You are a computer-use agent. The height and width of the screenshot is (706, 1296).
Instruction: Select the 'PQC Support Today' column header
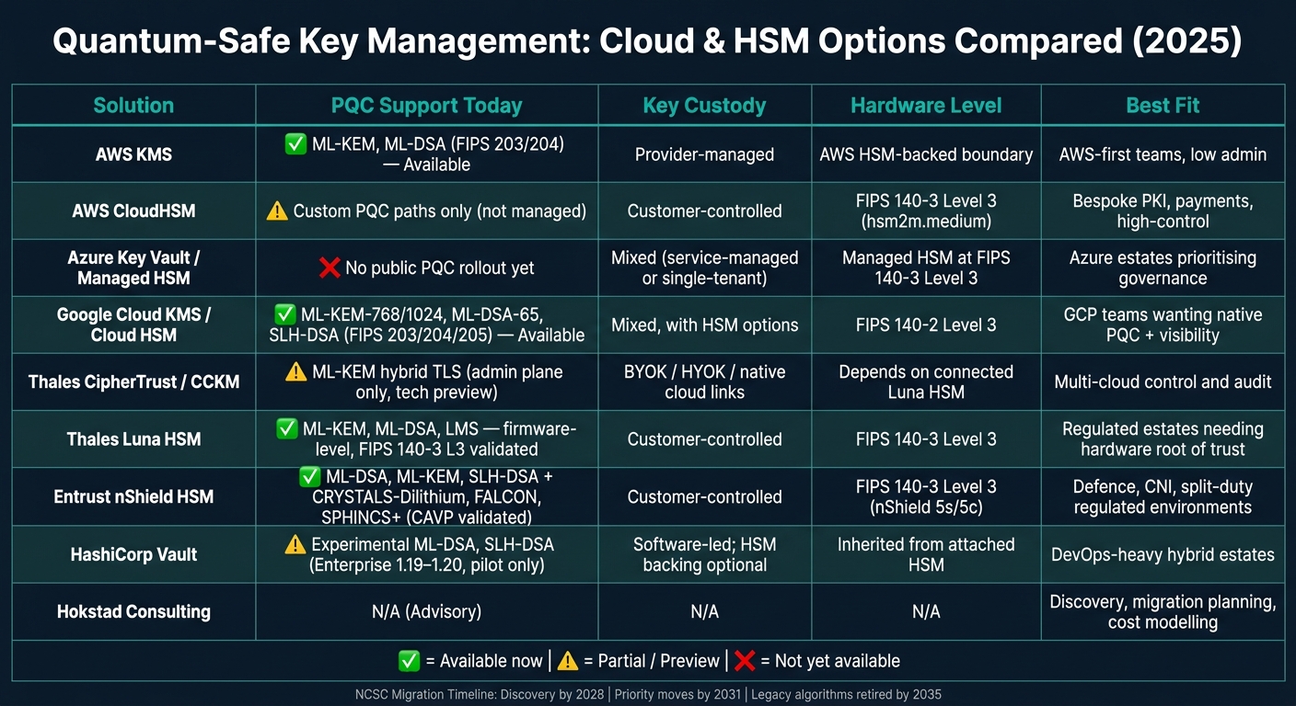click(426, 106)
